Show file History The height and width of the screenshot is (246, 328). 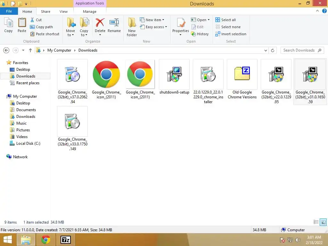pos(200,34)
